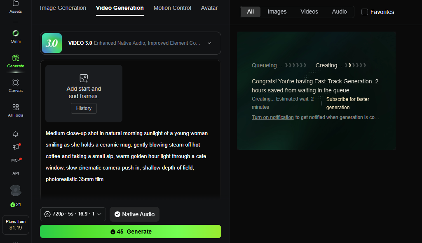
Task: Click the Queueing progress indicator
Action: coord(279,65)
